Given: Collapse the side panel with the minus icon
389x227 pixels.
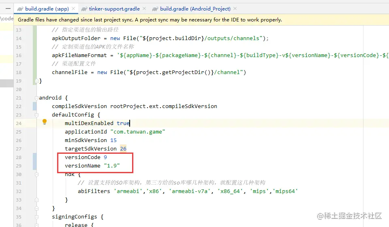Looking at the screenshot, I should point(8,8).
